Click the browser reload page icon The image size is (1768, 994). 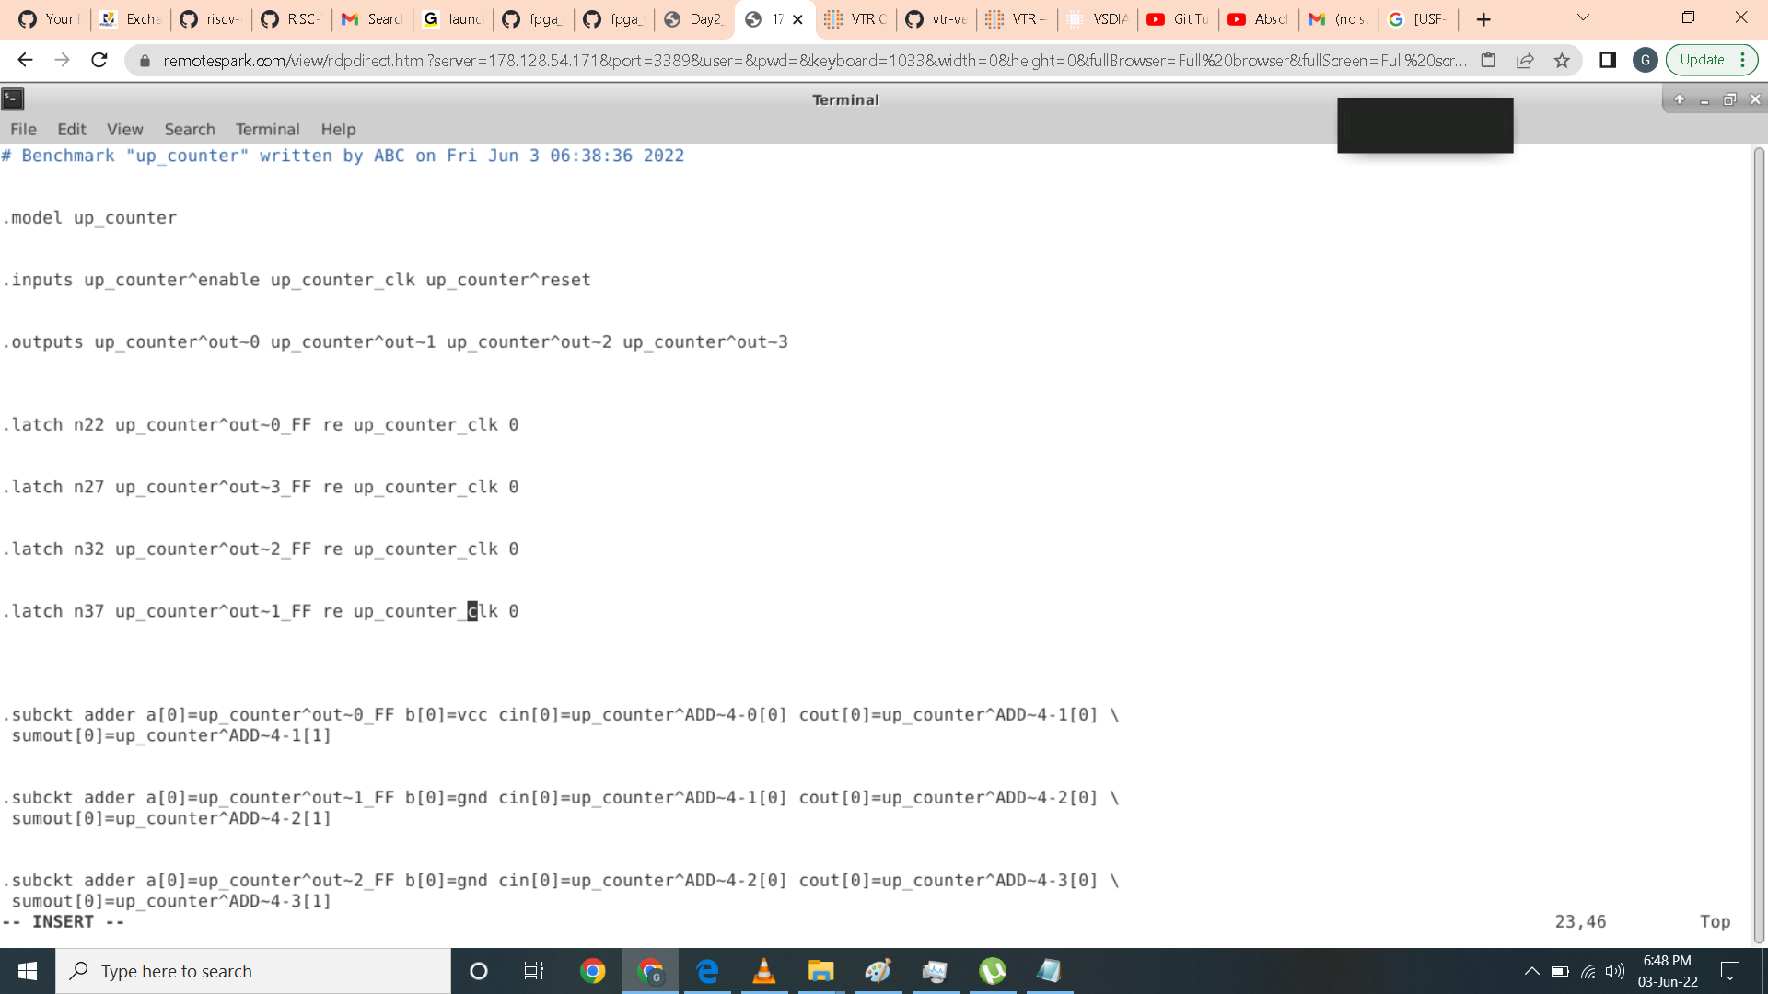point(99,60)
